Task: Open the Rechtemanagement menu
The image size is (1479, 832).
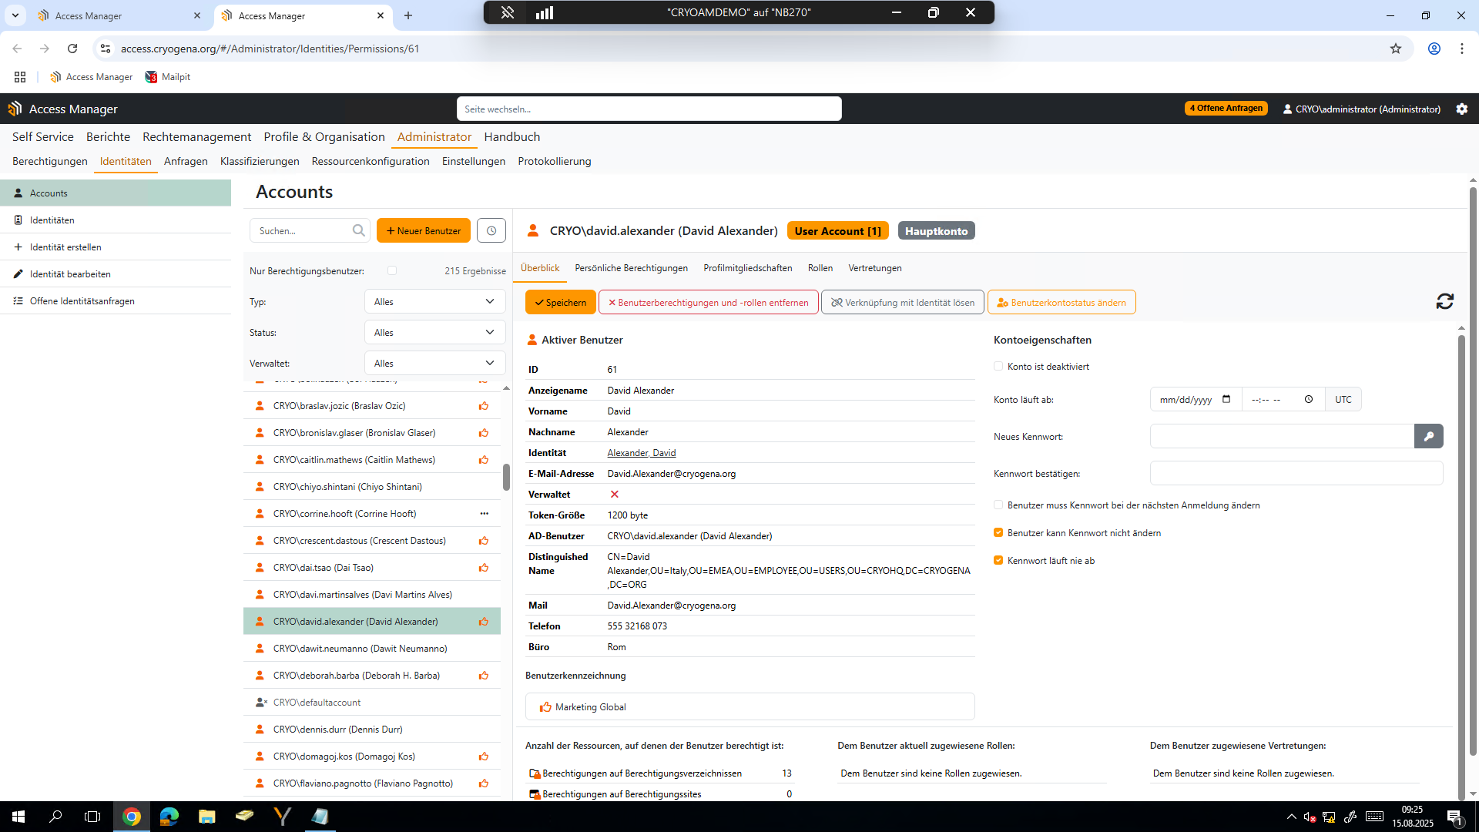Action: [196, 136]
